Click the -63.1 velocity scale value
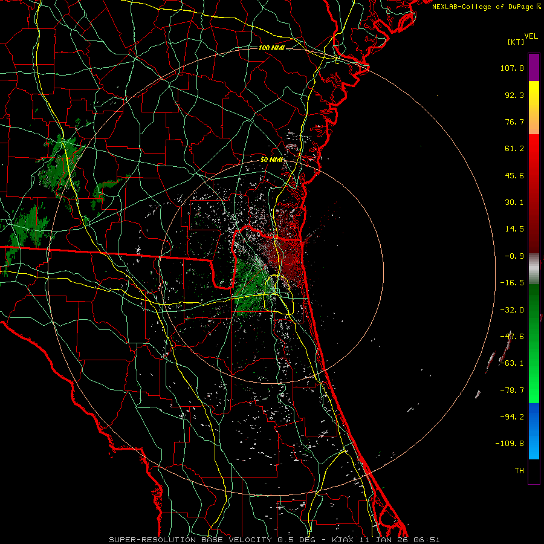The height and width of the screenshot is (544, 544). click(x=512, y=363)
